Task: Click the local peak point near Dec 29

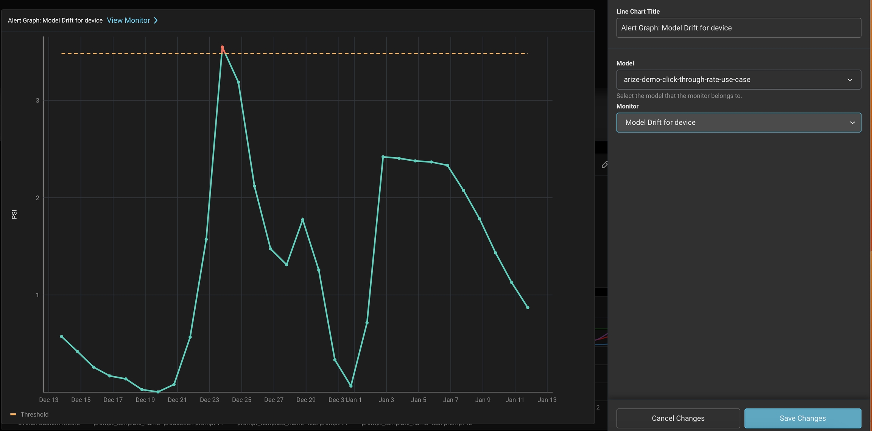Action: tap(302, 219)
